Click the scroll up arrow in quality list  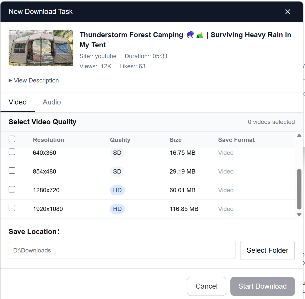(299, 136)
